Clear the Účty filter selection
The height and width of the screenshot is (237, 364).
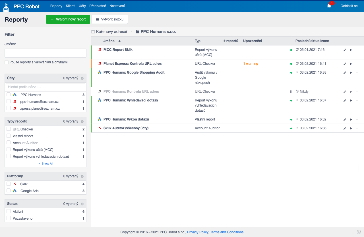82,78
